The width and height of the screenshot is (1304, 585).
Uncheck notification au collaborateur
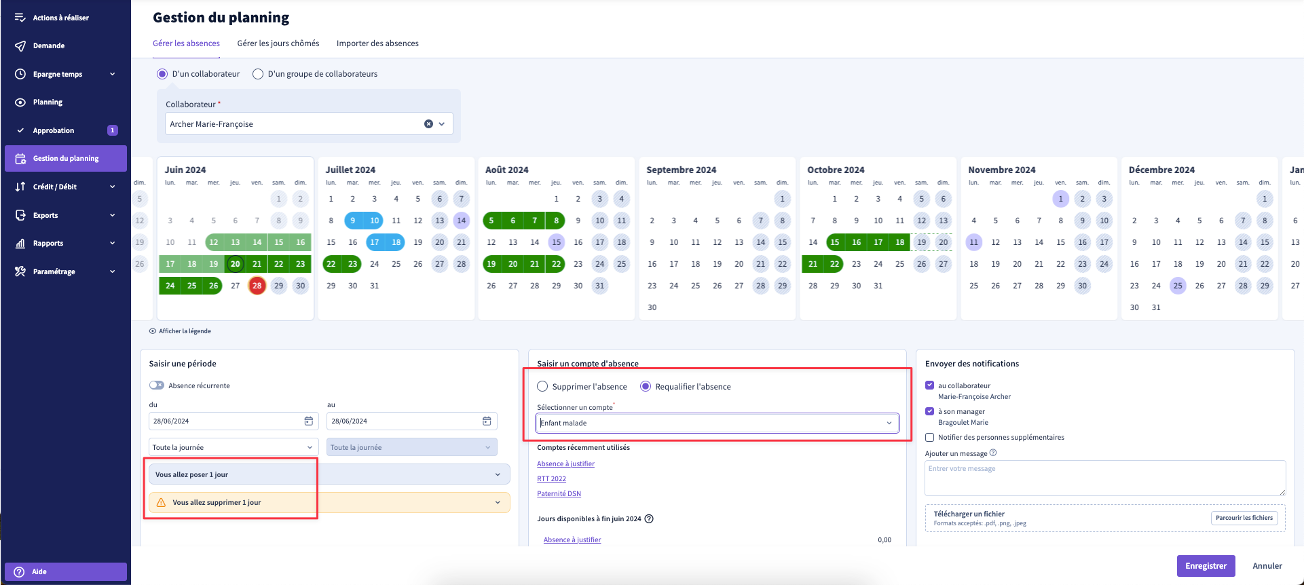929,385
